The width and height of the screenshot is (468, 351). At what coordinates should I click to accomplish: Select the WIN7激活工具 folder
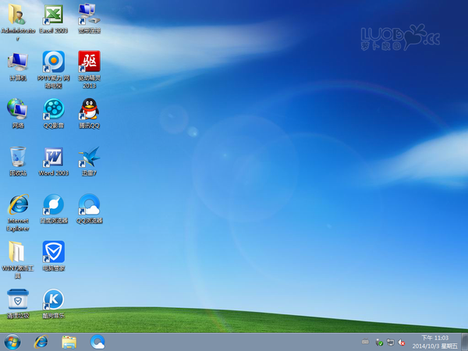(x=18, y=260)
